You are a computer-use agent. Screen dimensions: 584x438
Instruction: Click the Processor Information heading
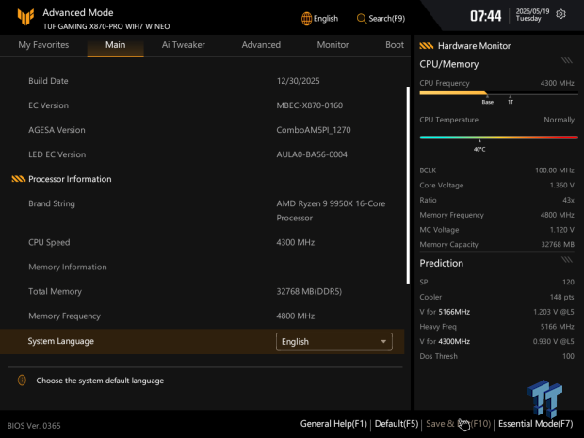(70, 179)
